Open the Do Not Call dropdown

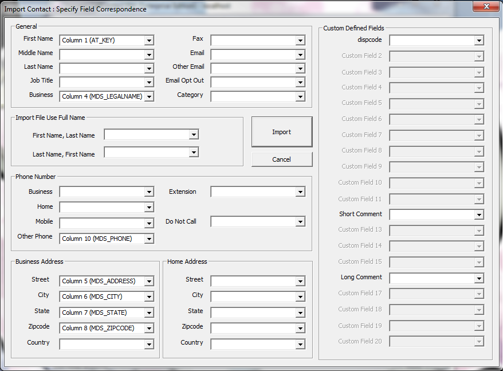click(300, 222)
